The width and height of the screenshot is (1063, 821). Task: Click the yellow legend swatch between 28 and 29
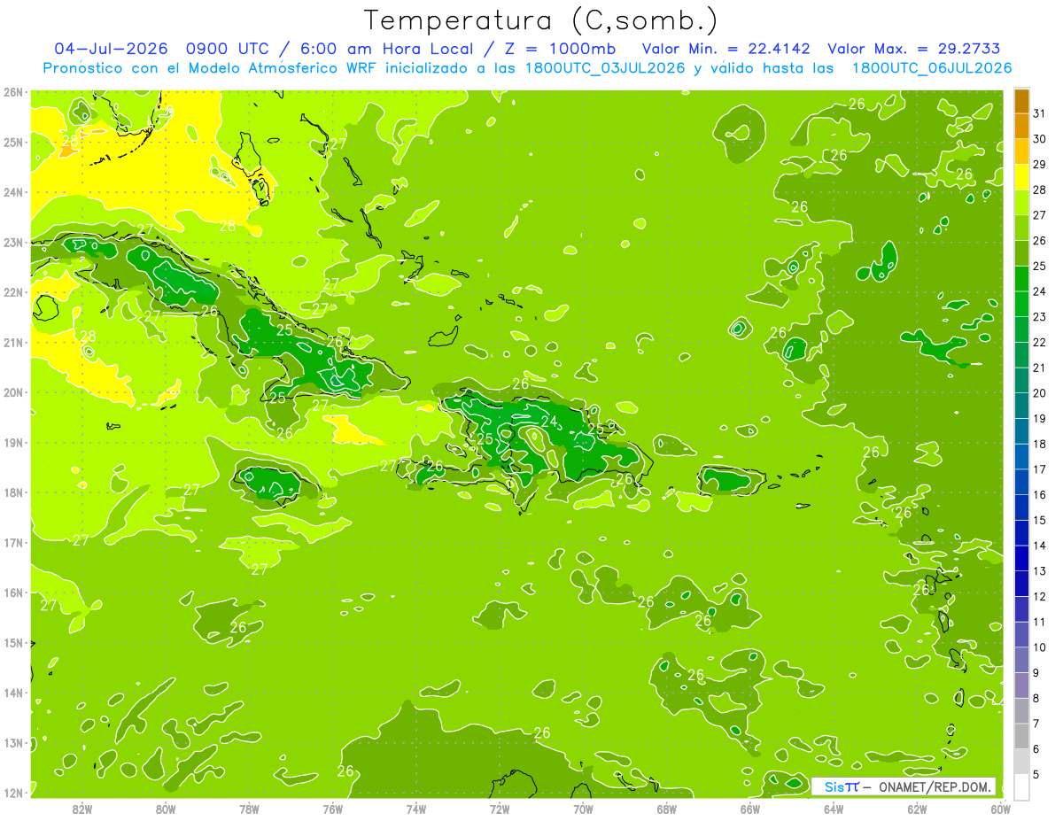click(1021, 177)
